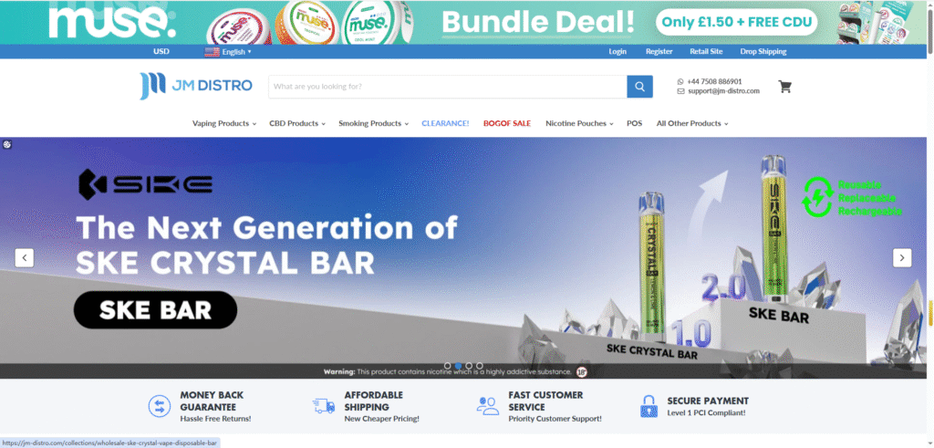934x448 pixels.
Task: Click the WhatsApp phone icon
Action: coord(680,81)
